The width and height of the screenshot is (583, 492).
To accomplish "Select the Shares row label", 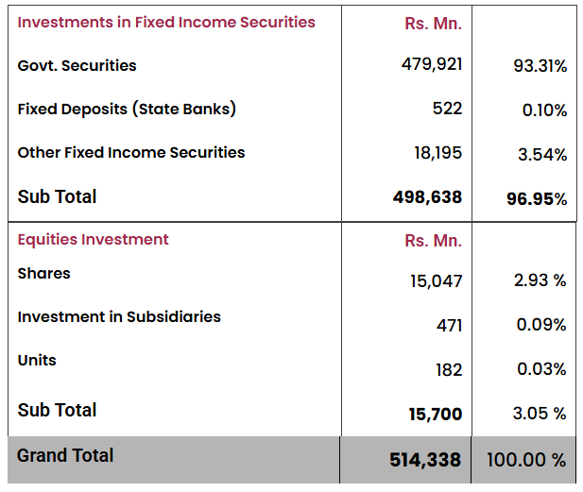I will click(x=43, y=274).
